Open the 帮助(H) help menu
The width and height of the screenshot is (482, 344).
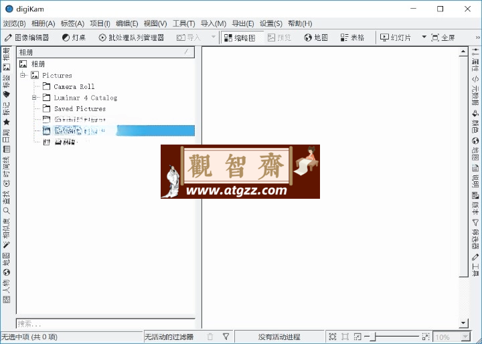pos(300,23)
